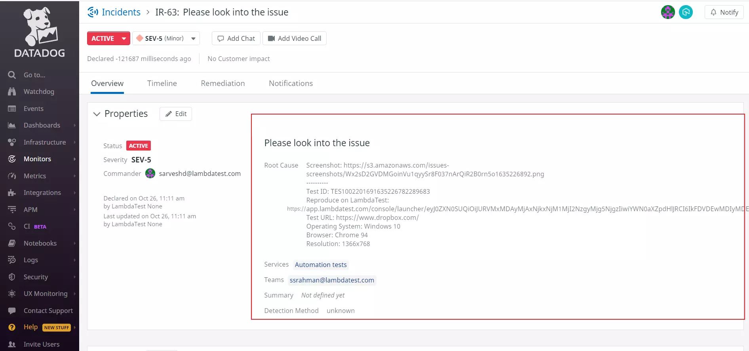Open the Remediation tab
This screenshot has width=749, height=351.
point(222,83)
